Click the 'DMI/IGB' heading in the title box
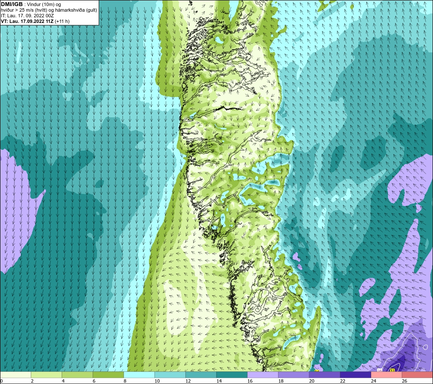433x384 pixels. (12, 4)
